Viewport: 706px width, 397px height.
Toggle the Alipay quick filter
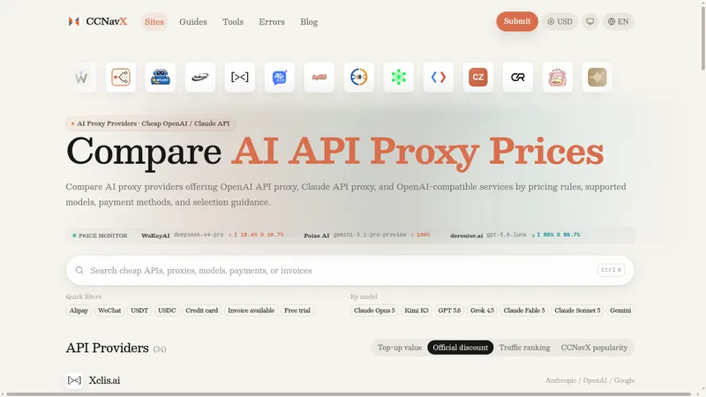coord(79,311)
